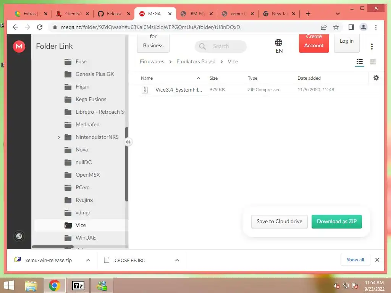The height and width of the screenshot is (293, 391).
Task: Show all downloads
Action: [355, 260]
